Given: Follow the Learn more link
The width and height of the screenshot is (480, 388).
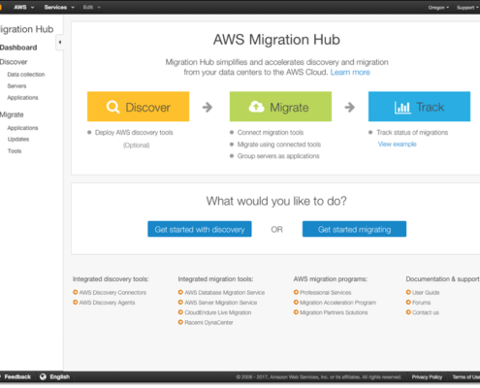Looking at the screenshot, I should tap(350, 72).
